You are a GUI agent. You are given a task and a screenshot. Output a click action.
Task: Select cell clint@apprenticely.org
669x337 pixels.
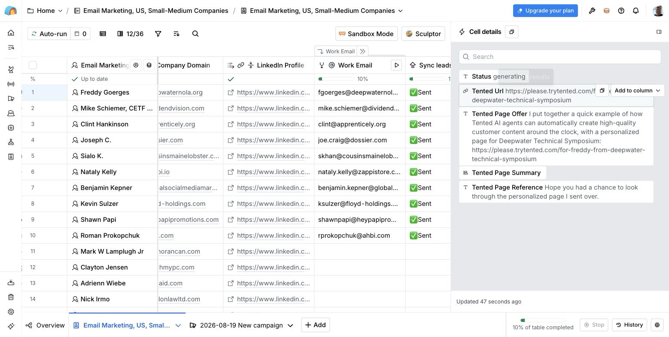359,124
